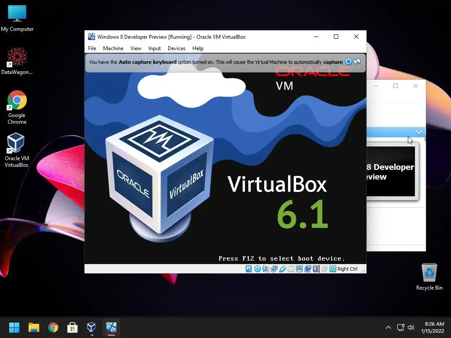The image size is (451, 338).
Task: Open the Devices menu
Action: tap(176, 48)
